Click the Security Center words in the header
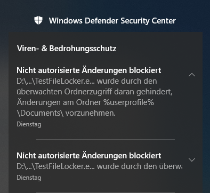This screenshot has height=193, width=210. pyautogui.click(x=148, y=21)
